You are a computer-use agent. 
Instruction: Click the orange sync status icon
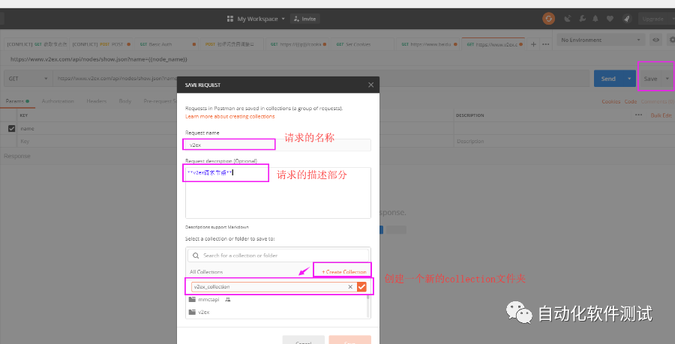coord(548,19)
